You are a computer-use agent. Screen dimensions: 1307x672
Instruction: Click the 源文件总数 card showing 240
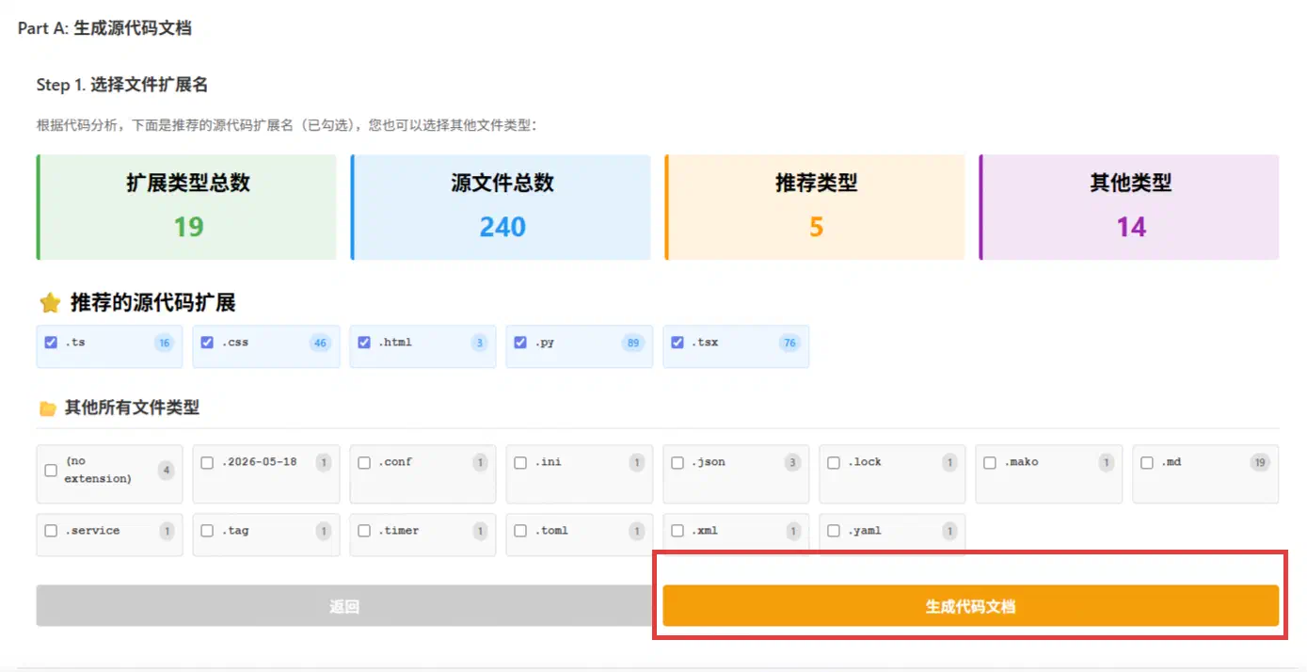click(501, 207)
